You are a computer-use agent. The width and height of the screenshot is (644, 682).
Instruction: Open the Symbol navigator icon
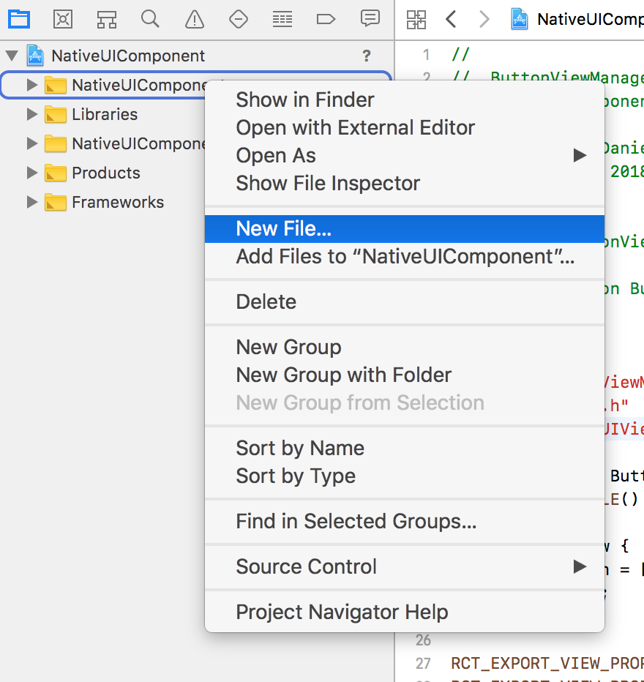point(107,19)
